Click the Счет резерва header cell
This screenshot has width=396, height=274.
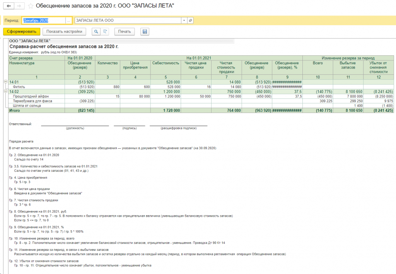tap(36, 58)
